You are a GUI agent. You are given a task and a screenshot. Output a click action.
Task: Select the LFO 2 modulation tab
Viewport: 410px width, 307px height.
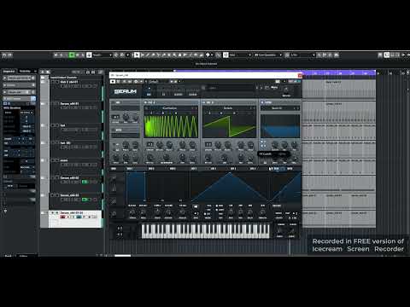tap(214, 169)
